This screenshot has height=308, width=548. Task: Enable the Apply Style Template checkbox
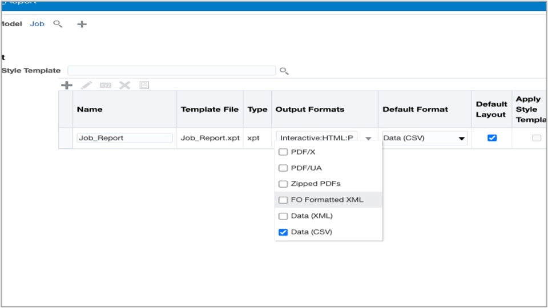[x=537, y=138]
